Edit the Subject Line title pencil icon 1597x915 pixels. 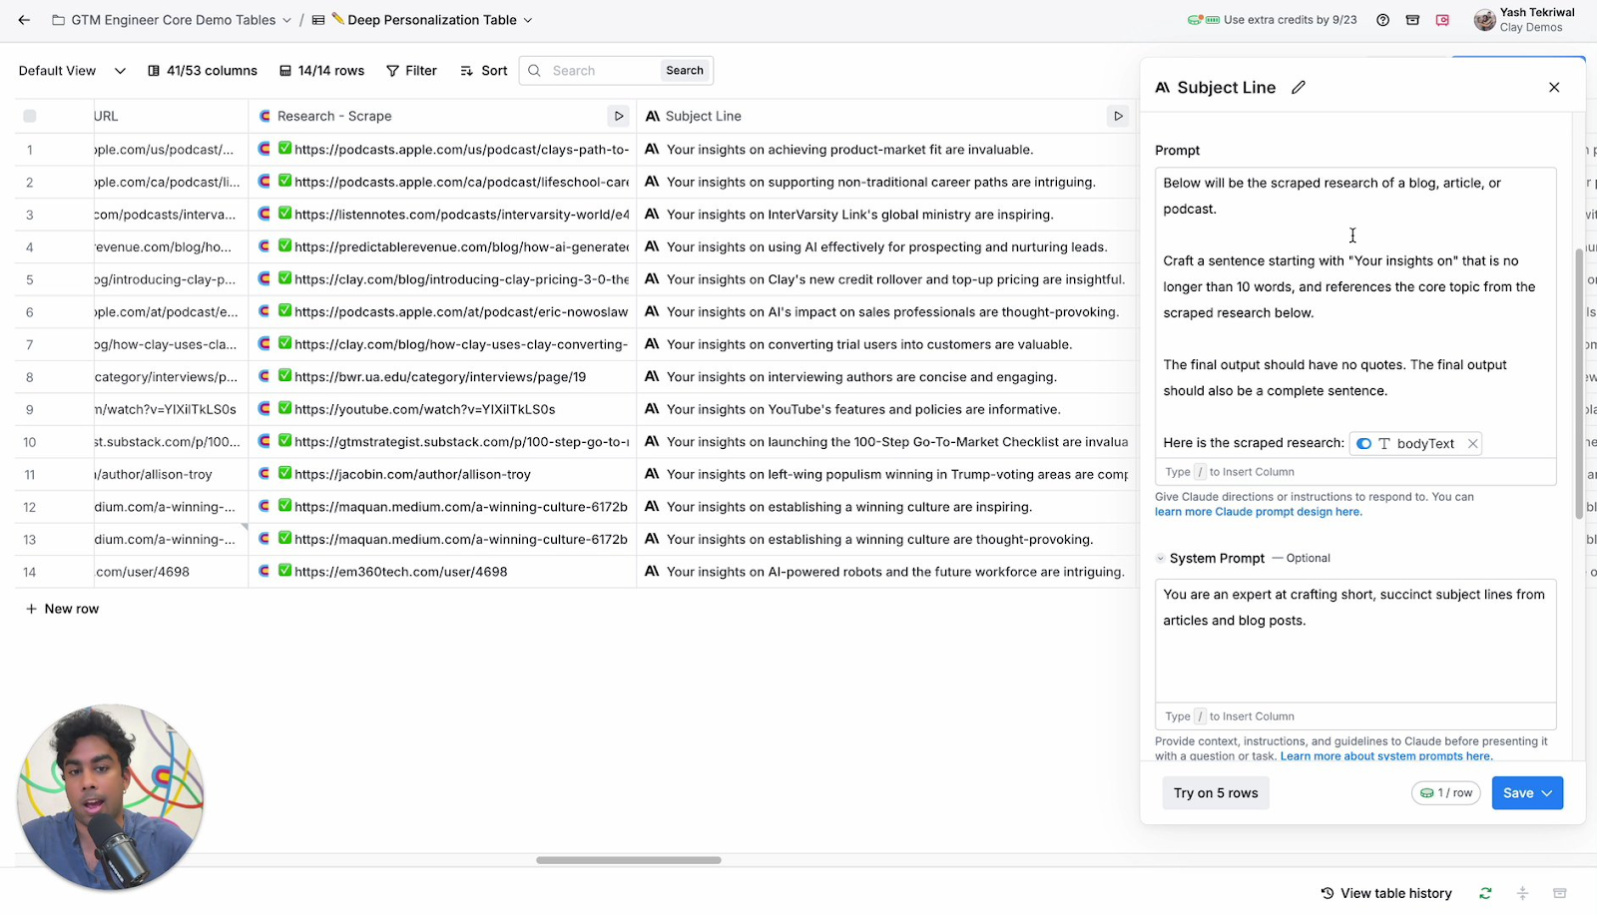pyautogui.click(x=1299, y=88)
